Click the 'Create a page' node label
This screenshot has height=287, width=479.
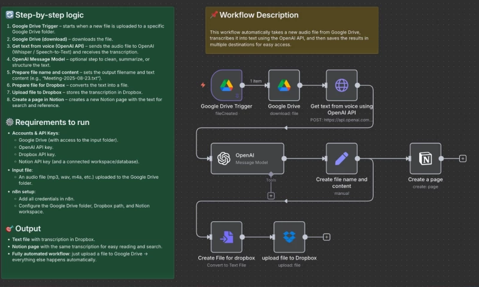425,179
